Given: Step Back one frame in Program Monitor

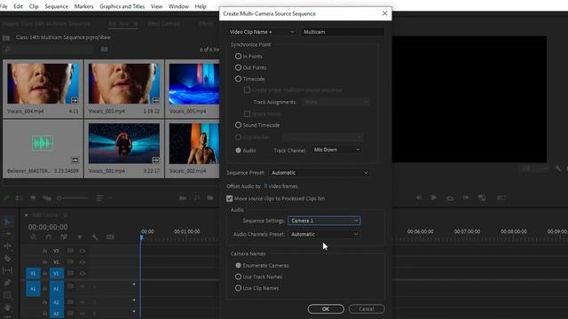Looking at the screenshot, I should pos(418,198).
